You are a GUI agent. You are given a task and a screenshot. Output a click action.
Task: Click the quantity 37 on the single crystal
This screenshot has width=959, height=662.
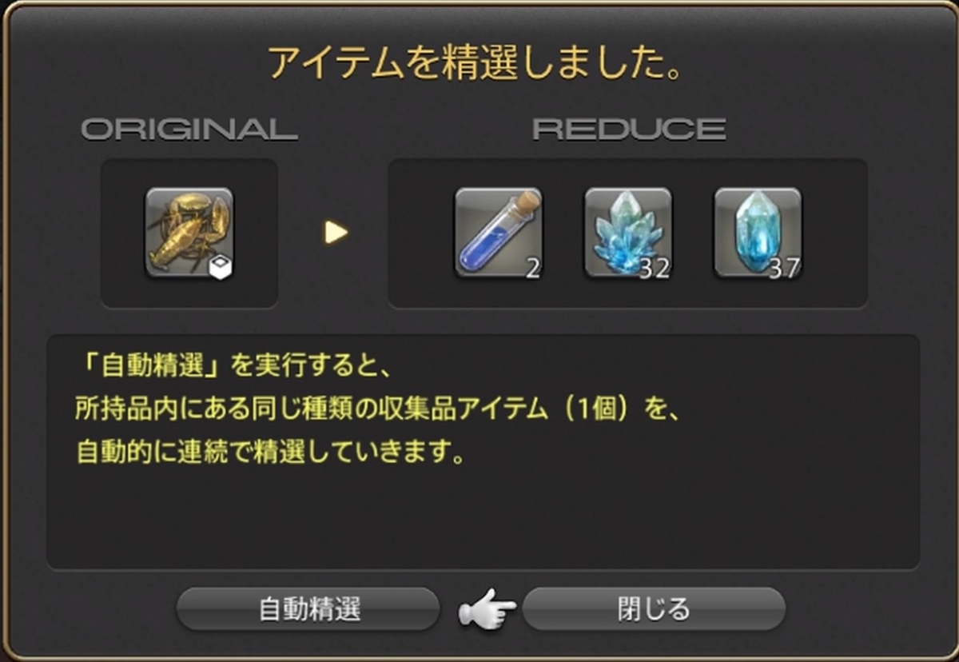pyautogui.click(x=784, y=269)
